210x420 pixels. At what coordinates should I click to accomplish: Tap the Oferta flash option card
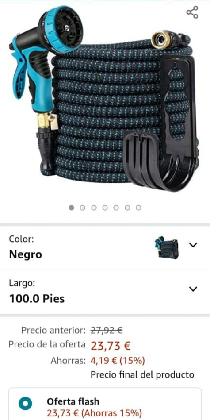click(x=105, y=404)
